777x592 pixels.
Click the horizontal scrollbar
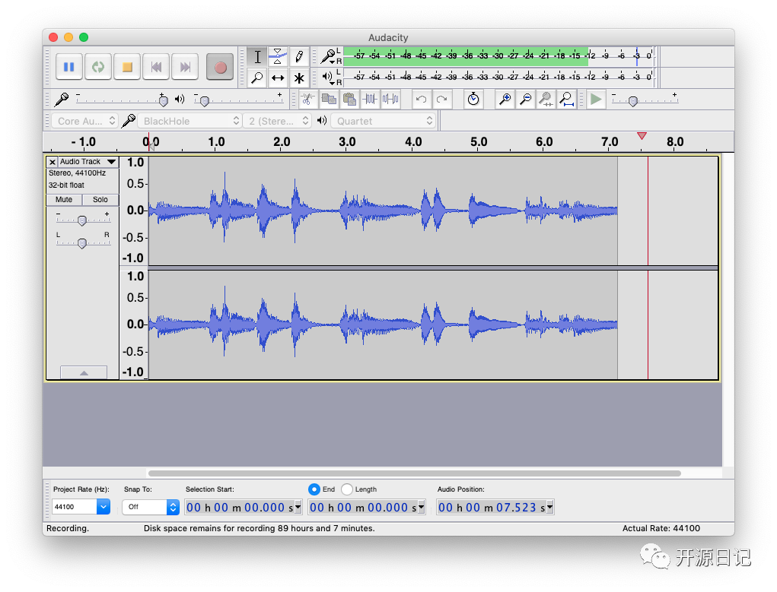414,473
